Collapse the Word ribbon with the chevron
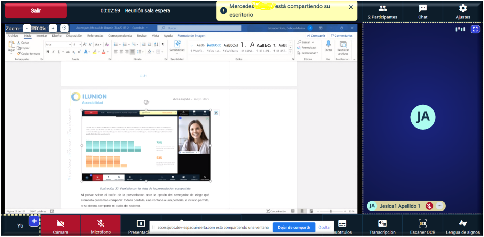This screenshot has width=484, height=237. click(354, 59)
